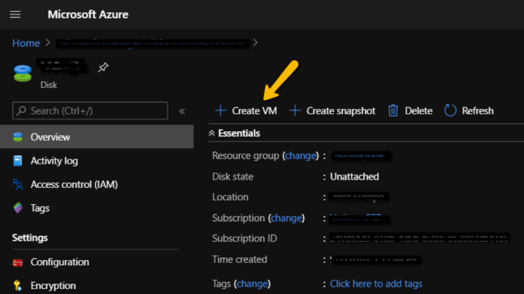The image size is (524, 294).
Task: Click the disk resource icon
Action: (22, 73)
